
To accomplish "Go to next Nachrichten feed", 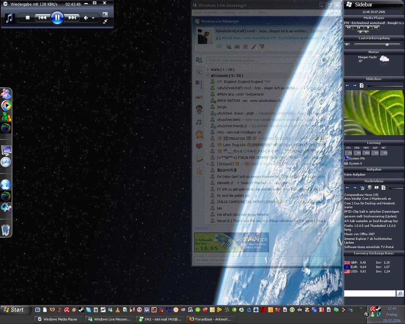I will point(355,188).
